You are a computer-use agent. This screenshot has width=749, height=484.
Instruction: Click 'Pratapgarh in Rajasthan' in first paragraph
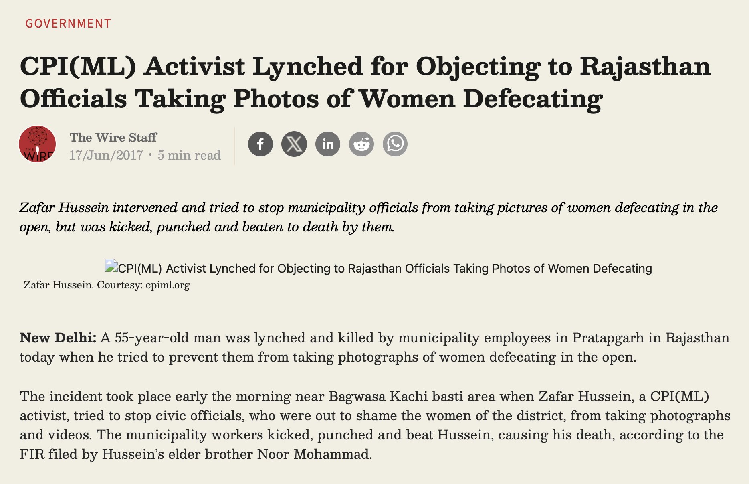(651, 338)
